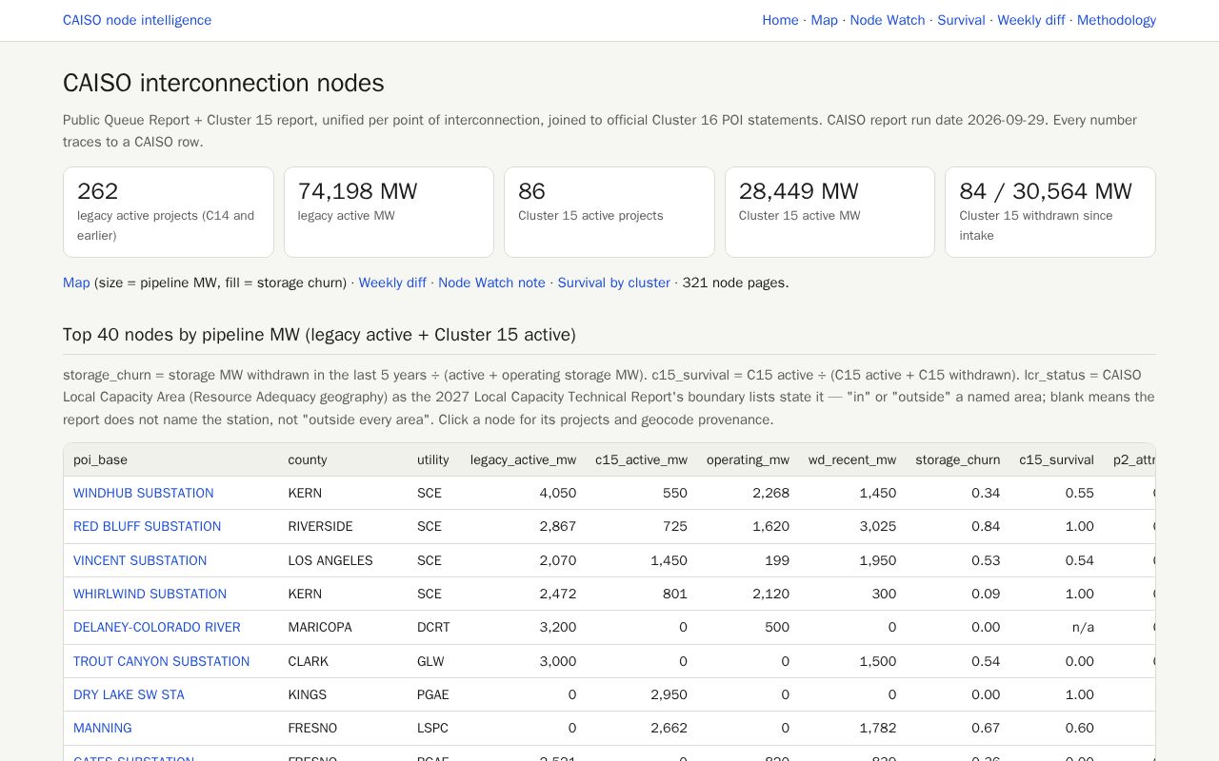The height and width of the screenshot is (761, 1219).
Task: Open WHIRLWIND SUBSTATION node page
Action: 150,594
